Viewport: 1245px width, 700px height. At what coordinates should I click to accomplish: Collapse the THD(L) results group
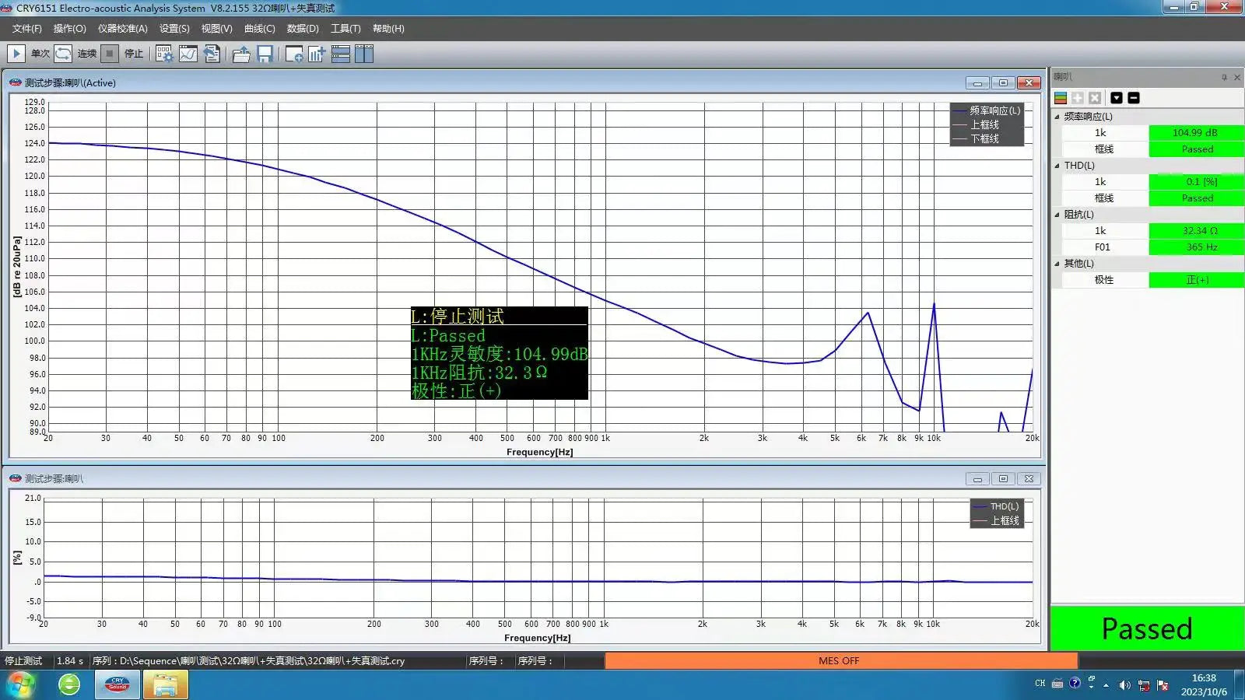[x=1057, y=166]
